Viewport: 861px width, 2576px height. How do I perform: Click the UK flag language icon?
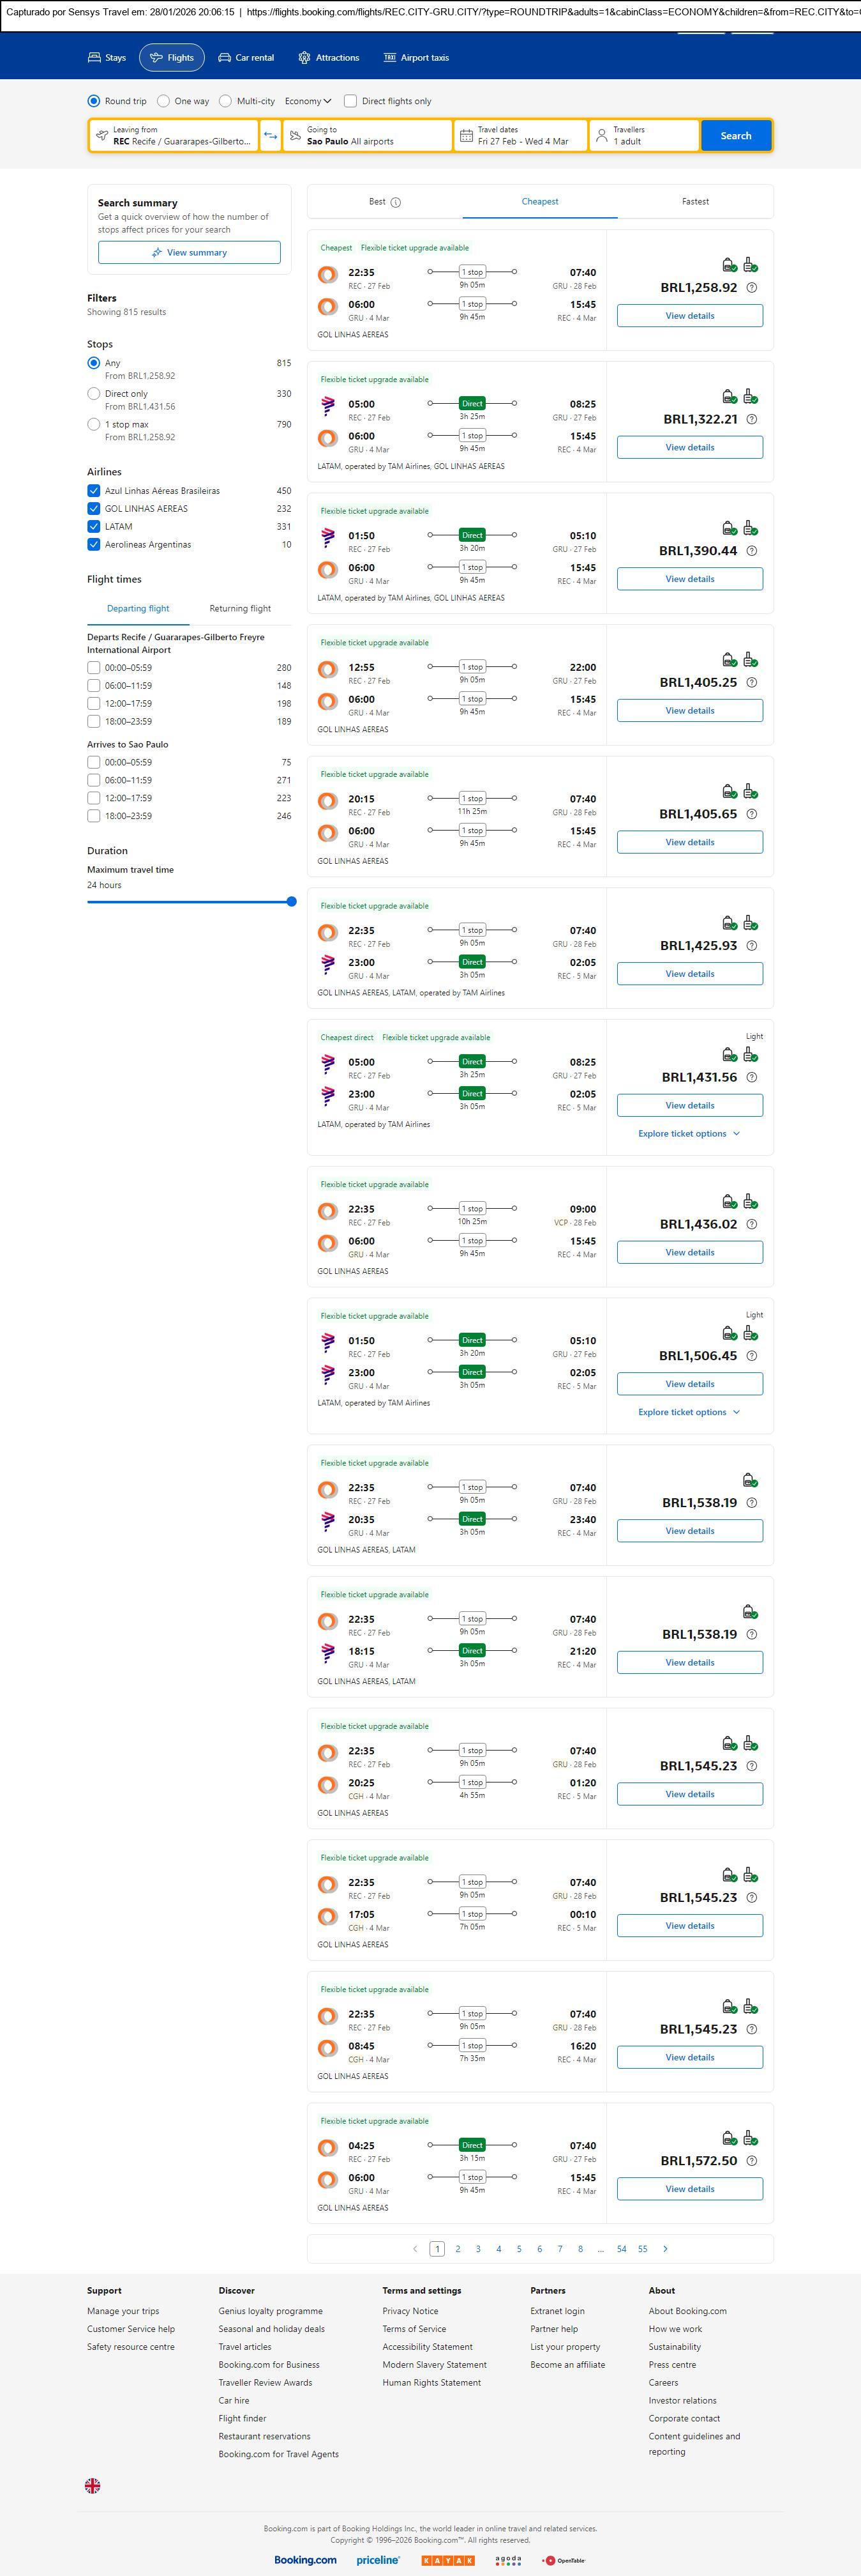[93, 2486]
